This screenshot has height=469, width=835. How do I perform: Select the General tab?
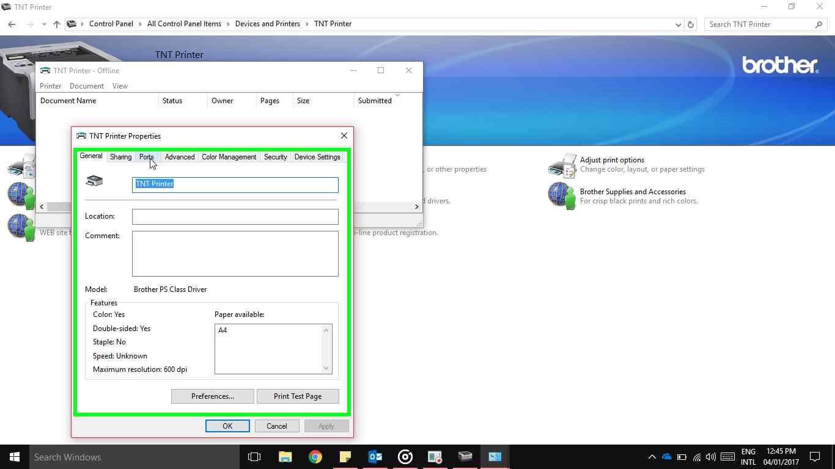pyautogui.click(x=91, y=156)
